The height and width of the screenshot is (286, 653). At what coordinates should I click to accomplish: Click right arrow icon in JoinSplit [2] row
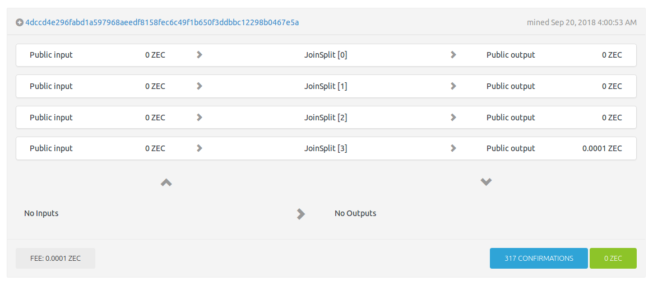(453, 118)
